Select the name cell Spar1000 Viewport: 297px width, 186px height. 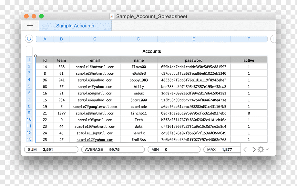click(139, 100)
